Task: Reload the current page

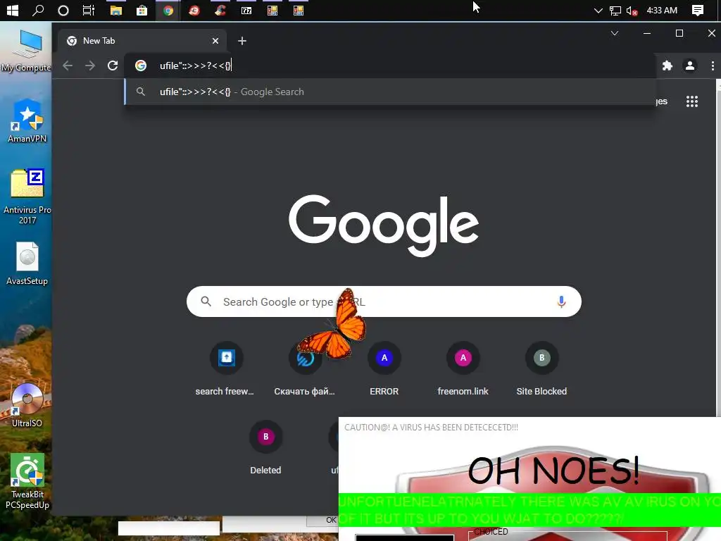Action: pos(113,66)
